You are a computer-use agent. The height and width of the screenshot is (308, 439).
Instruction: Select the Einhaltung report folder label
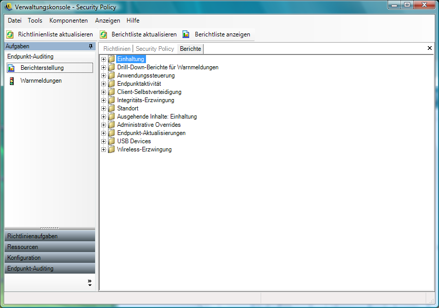point(131,59)
